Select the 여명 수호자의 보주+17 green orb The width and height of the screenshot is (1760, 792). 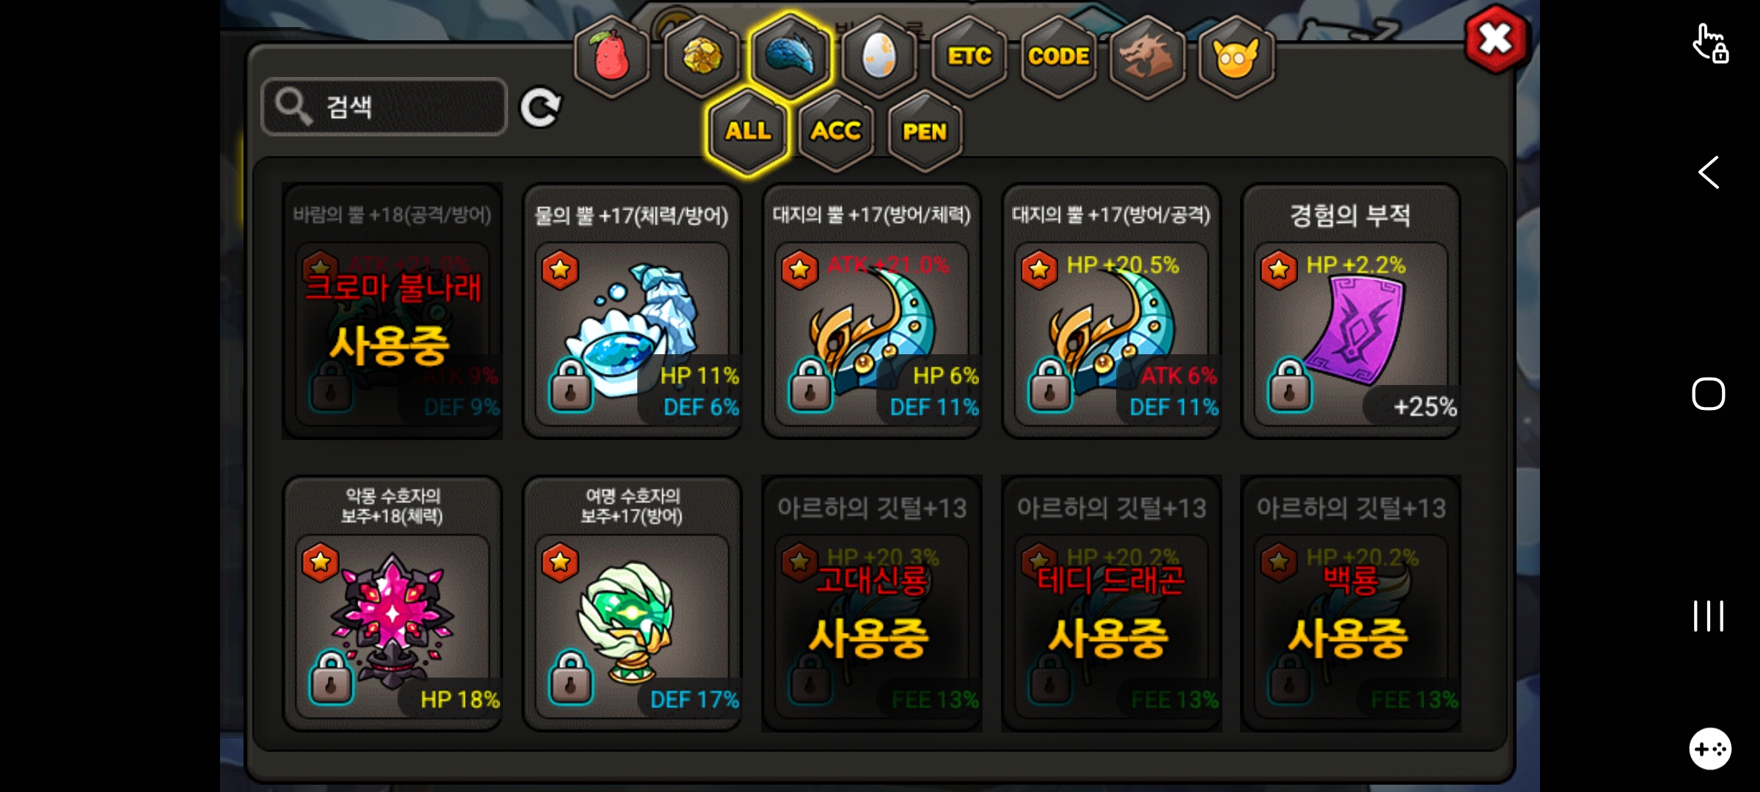(x=632, y=604)
